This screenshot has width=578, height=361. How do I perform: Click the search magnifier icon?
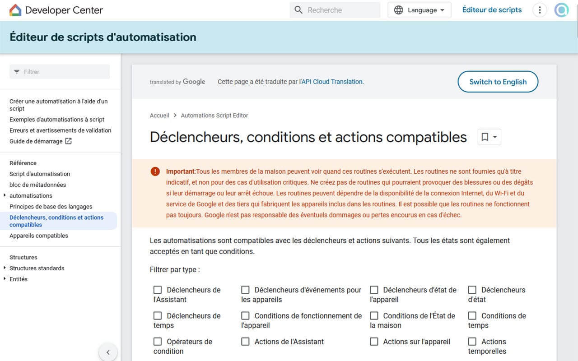298,10
